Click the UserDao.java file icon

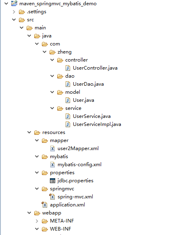[x=68, y=84]
